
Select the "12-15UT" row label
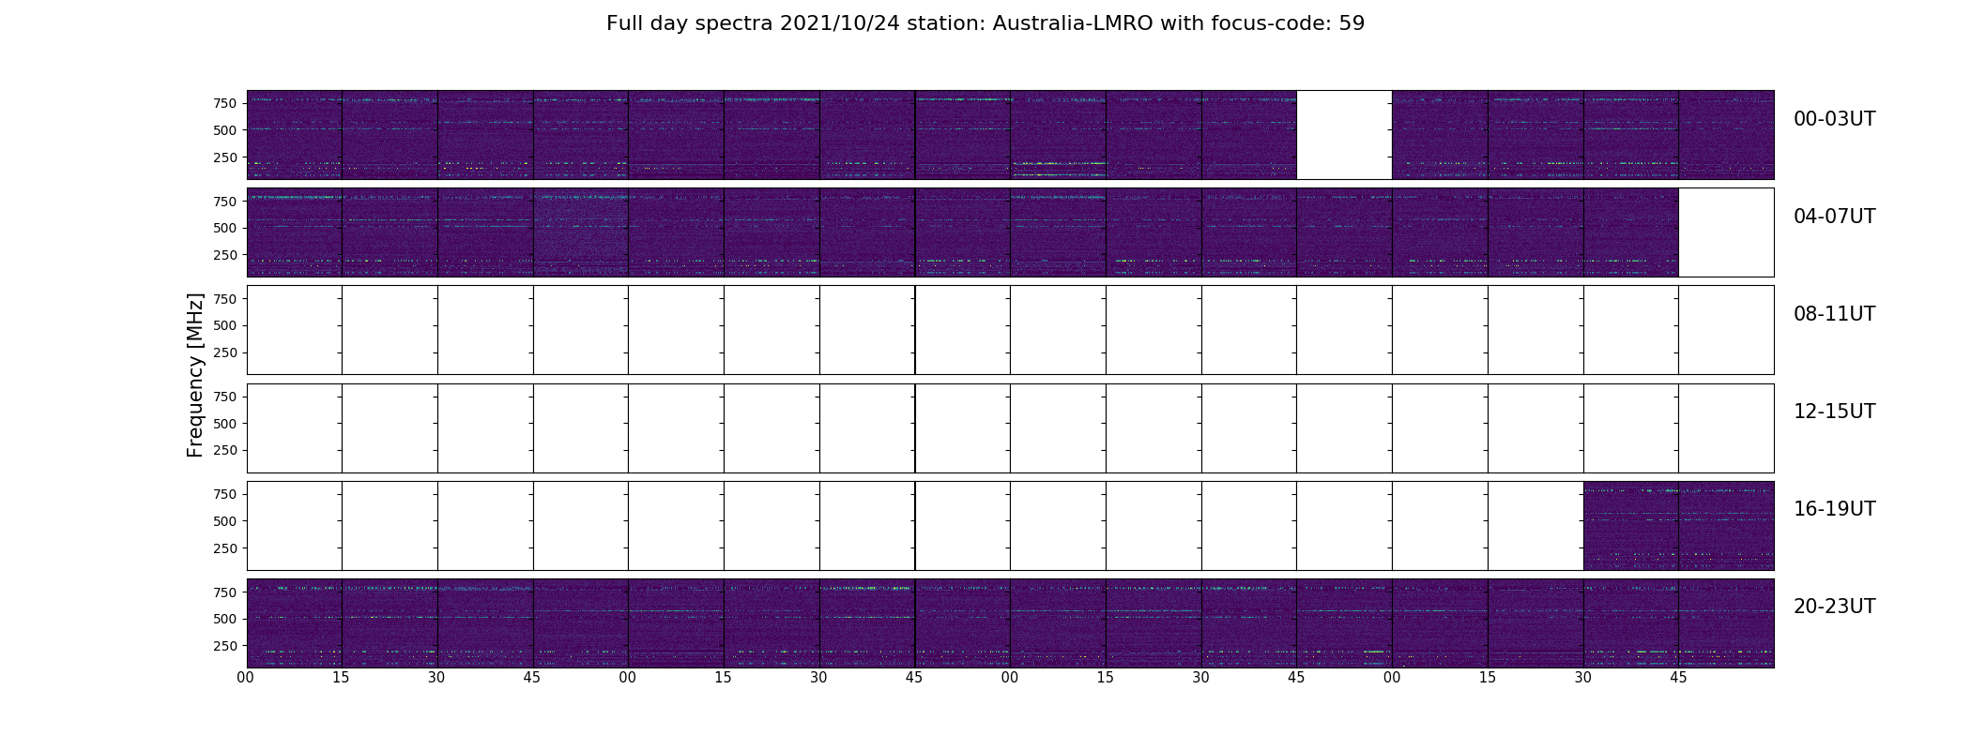pyautogui.click(x=1834, y=412)
